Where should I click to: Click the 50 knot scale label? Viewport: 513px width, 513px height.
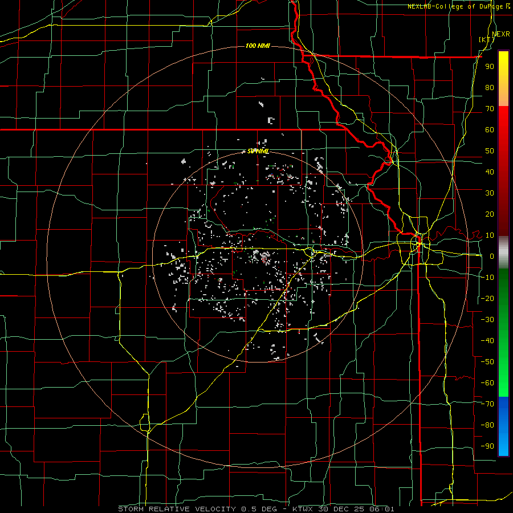[x=490, y=151]
